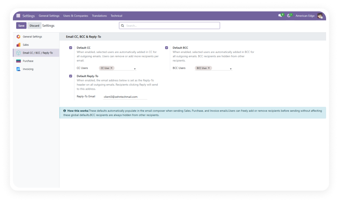
Task: Click the BCC Users label
Action: [179, 68]
